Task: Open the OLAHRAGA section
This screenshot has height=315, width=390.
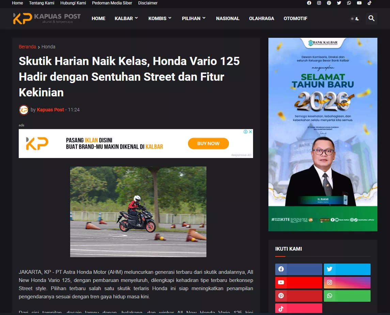Action: click(261, 18)
